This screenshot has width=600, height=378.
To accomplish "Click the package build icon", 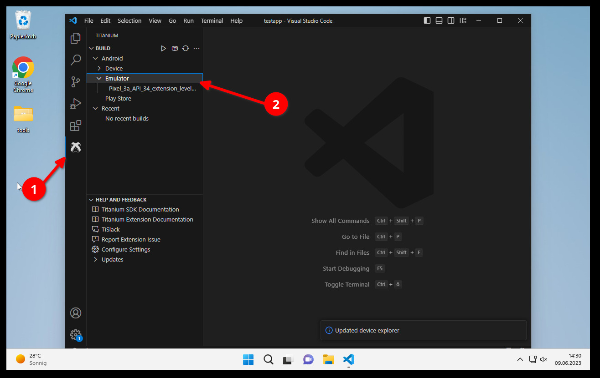I will (x=175, y=48).
